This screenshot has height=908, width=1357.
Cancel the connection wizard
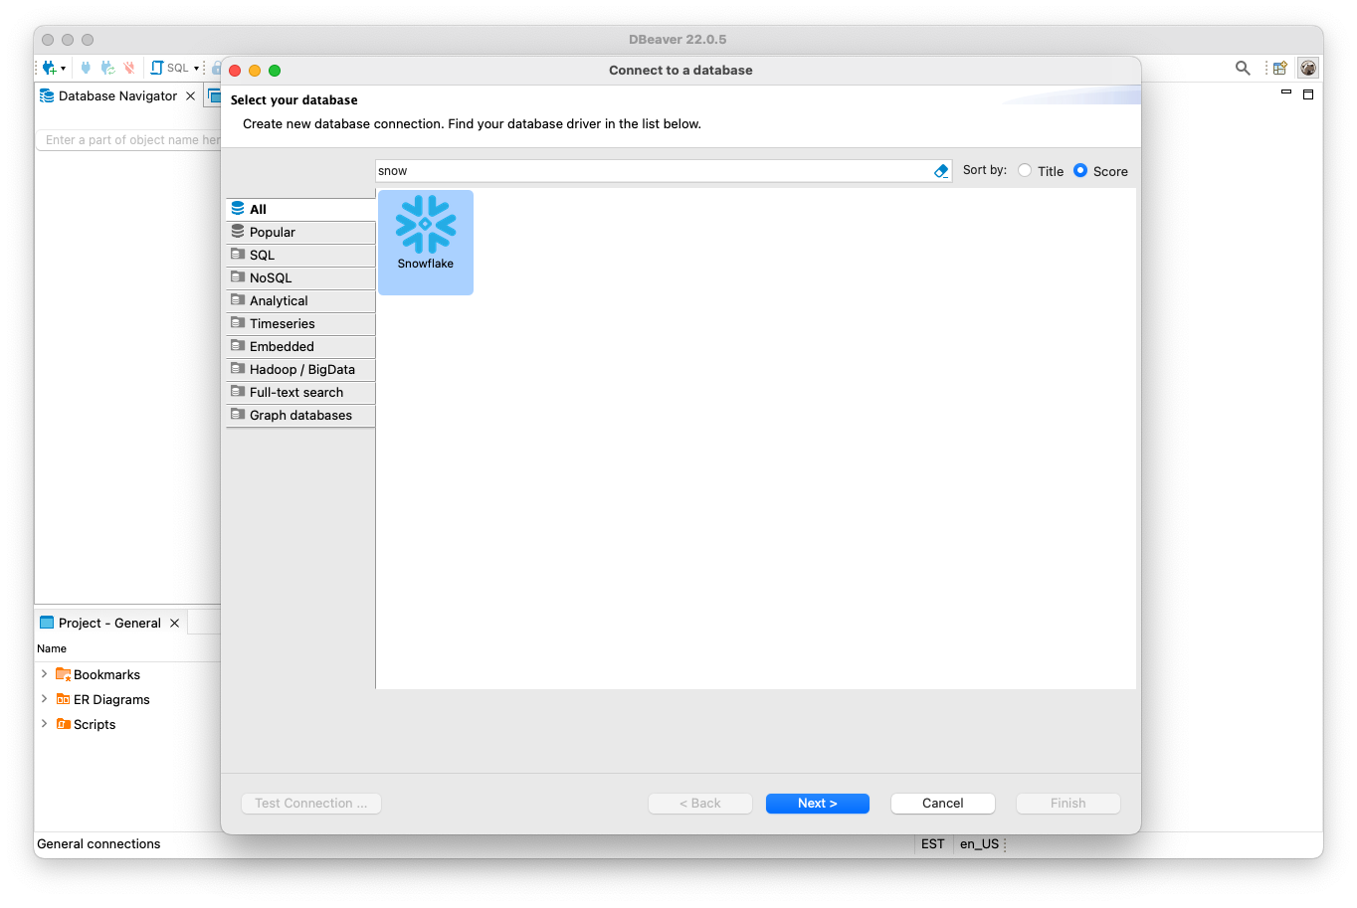coord(941,803)
